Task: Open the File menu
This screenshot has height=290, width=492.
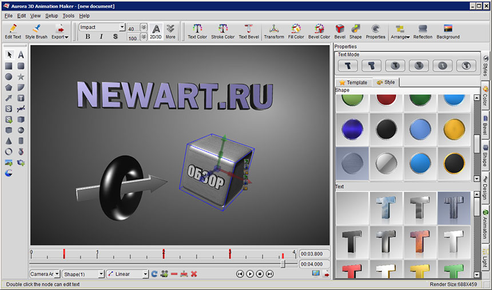Action: tap(9, 15)
